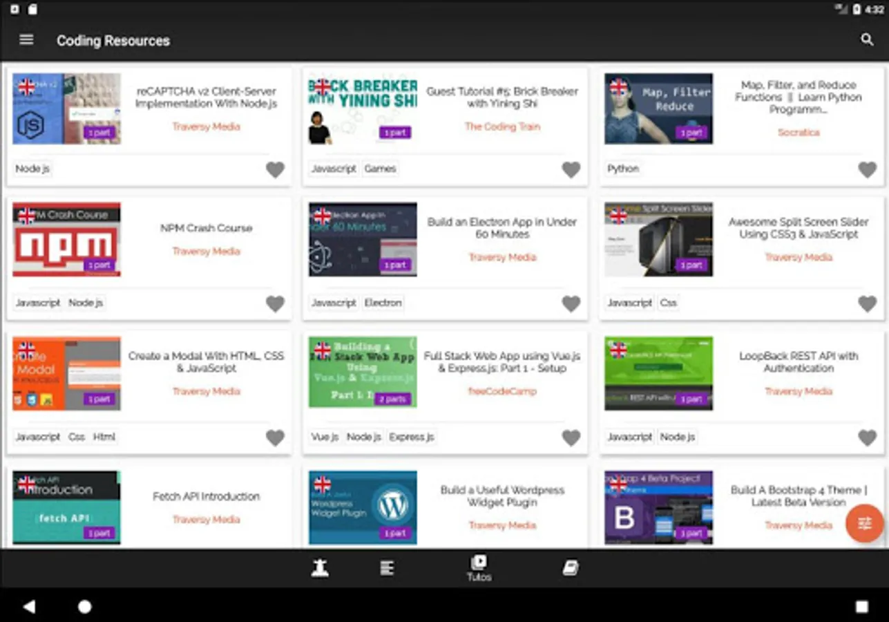Favorite the Brick Breaker tutorial heart
889x622 pixels.
point(571,169)
